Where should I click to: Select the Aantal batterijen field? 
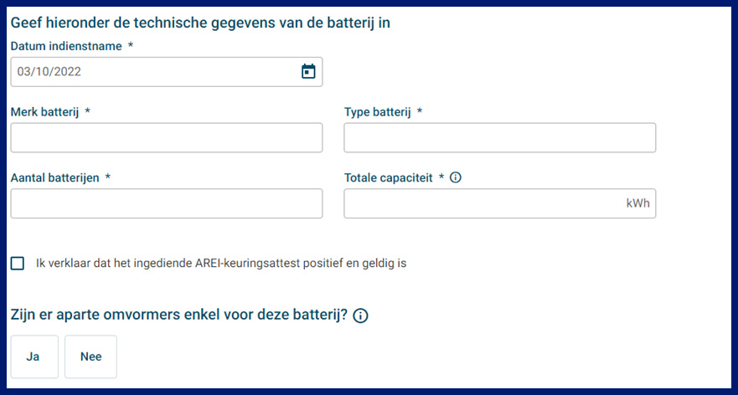(167, 203)
